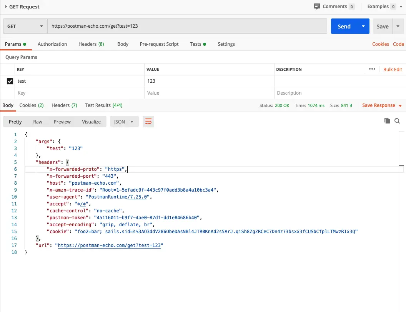This screenshot has width=406, height=312.
Task: Send the request
Action: click(x=344, y=26)
